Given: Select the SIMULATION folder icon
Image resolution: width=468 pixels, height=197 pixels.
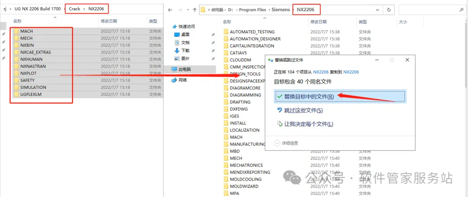Looking at the screenshot, I should point(16,87).
